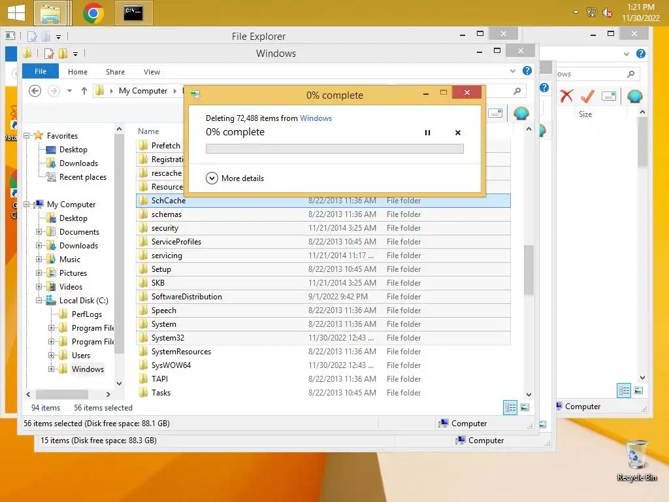The height and width of the screenshot is (502, 669).
Task: Click the orange checkmark icon in right window
Action: click(587, 96)
